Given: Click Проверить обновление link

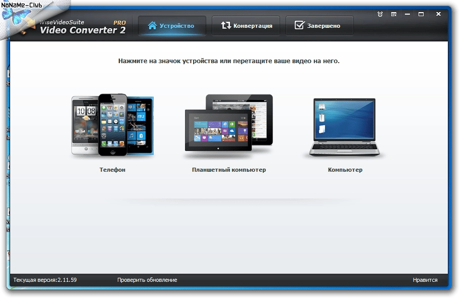Looking at the screenshot, I should (x=147, y=280).
